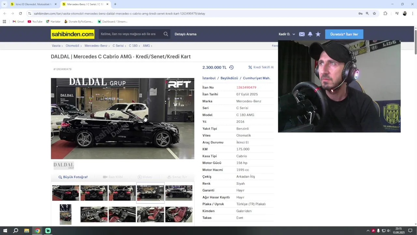Bookmark this page with address bar star
This screenshot has width=417, height=235.
tap(374, 13)
